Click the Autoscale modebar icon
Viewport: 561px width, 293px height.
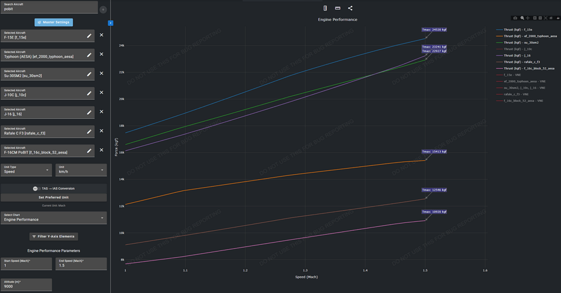pyautogui.click(x=546, y=18)
